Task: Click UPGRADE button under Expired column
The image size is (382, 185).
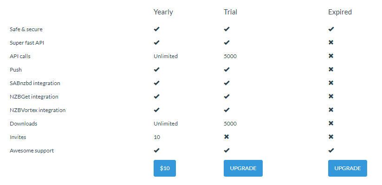Action: pyautogui.click(x=347, y=168)
